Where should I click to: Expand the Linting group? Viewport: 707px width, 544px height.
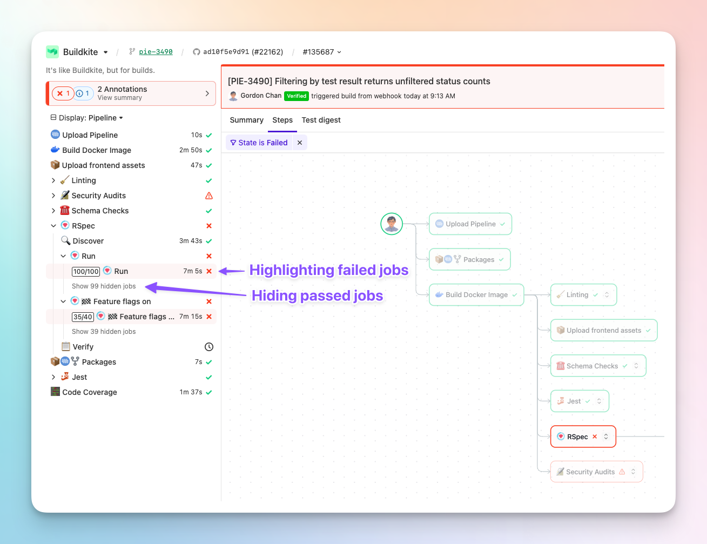pyautogui.click(x=53, y=180)
